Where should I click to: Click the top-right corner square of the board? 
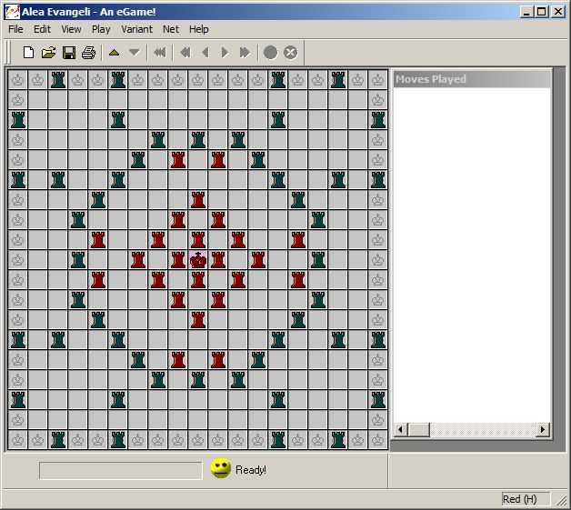coord(378,80)
